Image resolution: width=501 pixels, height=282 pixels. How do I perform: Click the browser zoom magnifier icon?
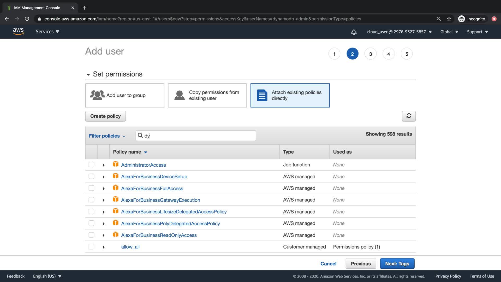(439, 19)
